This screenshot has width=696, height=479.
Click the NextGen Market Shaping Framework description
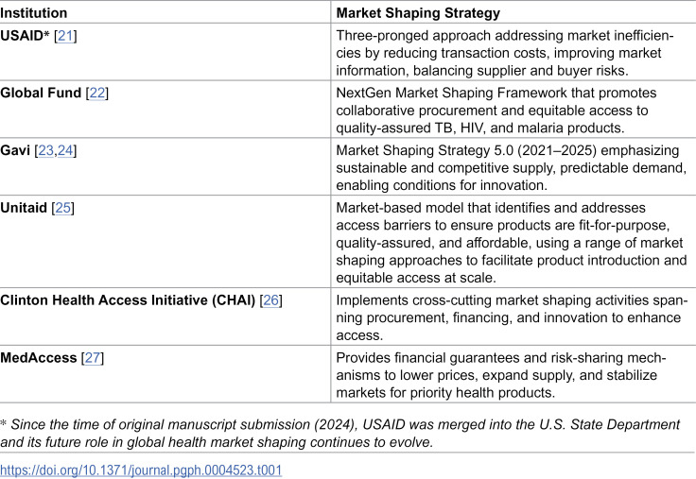496,111
